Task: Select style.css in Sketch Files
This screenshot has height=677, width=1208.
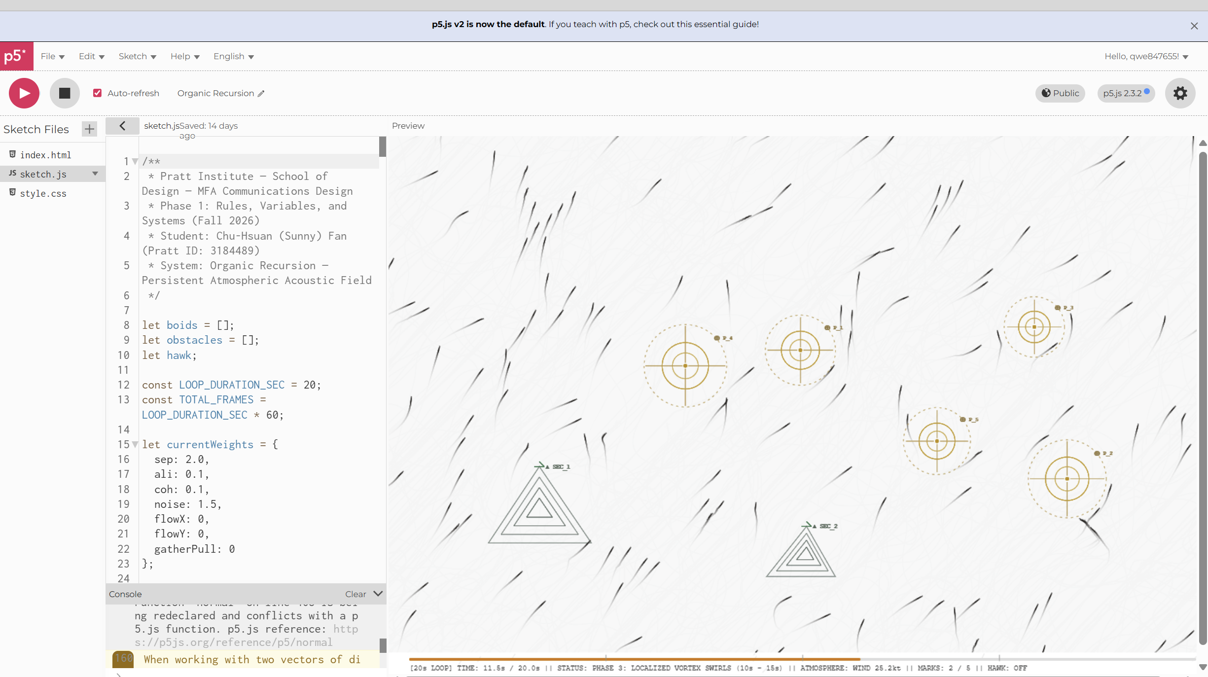Action: 43,193
